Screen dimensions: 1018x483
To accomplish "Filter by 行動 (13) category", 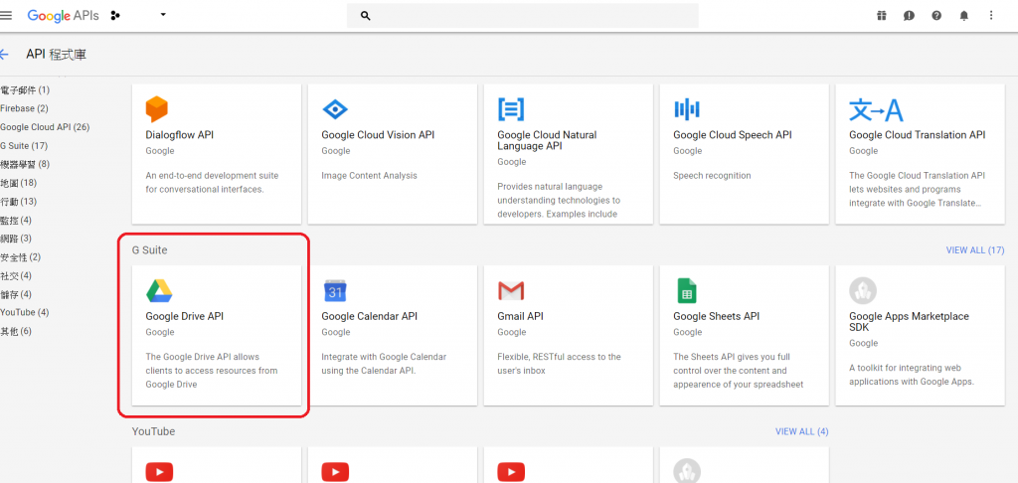I will (18, 201).
